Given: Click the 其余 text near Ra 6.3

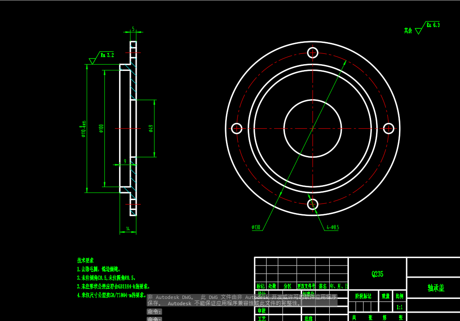Looking at the screenshot, I should pyautogui.click(x=408, y=30).
